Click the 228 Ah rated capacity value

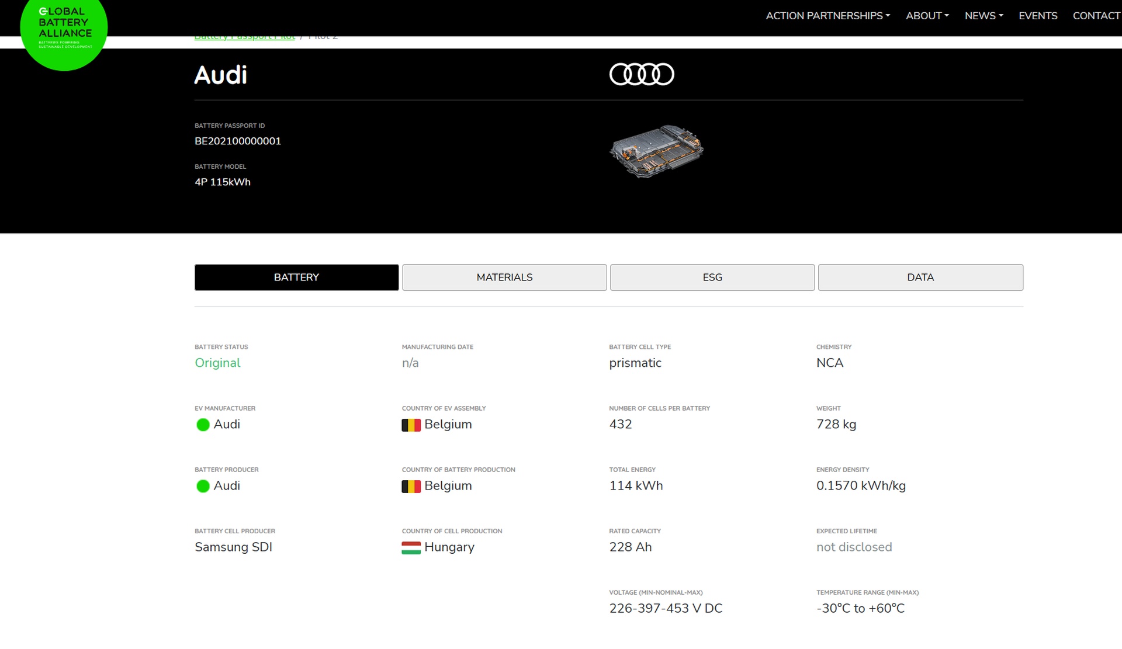[x=631, y=547]
